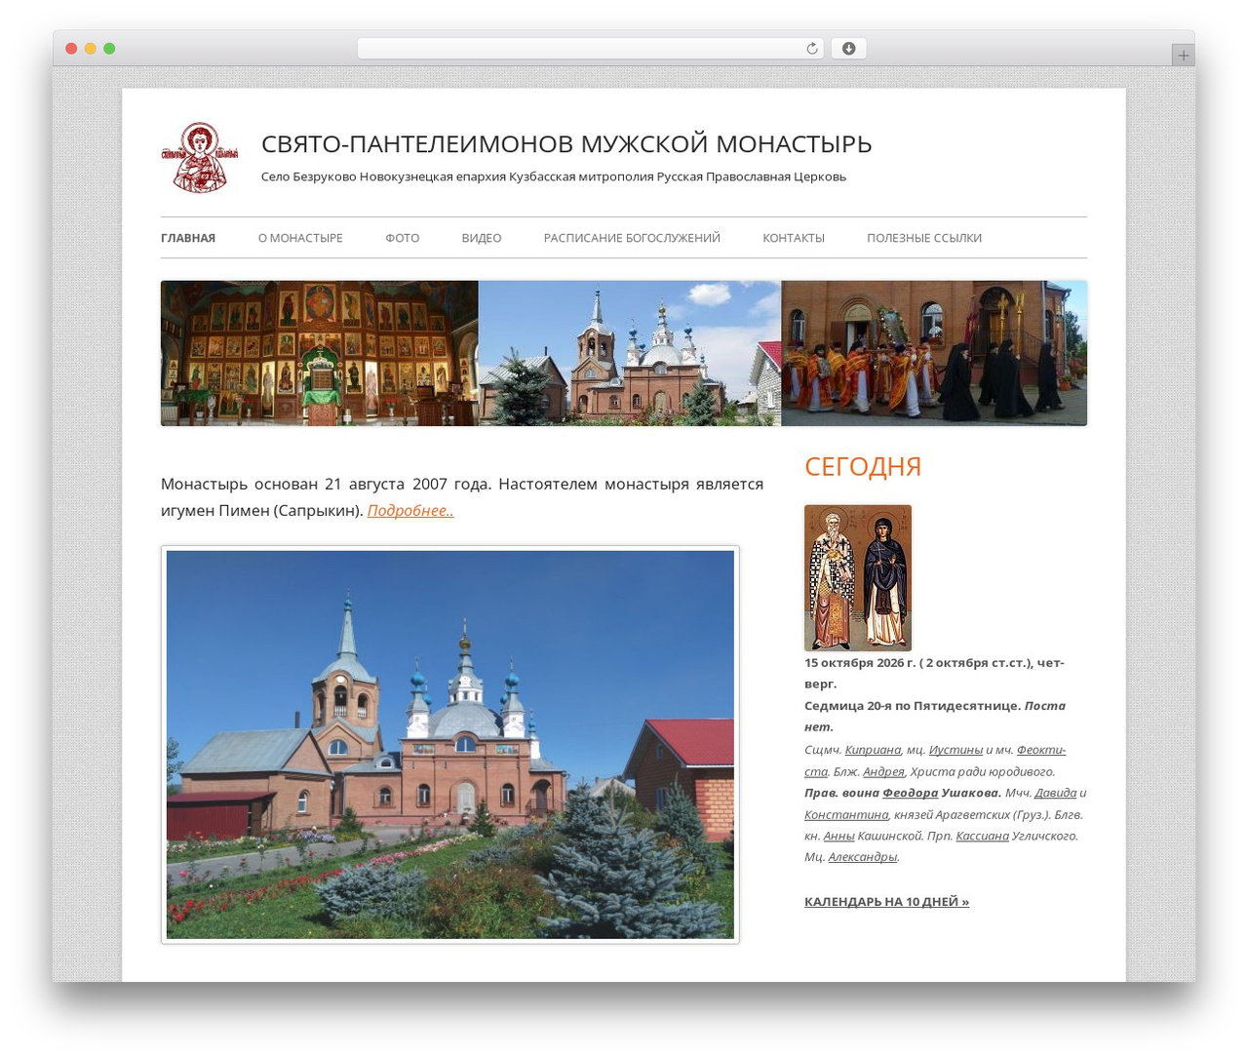Viewport: 1248px width, 1057px height.
Task: Open the ФОТО menu item
Action: tap(402, 238)
